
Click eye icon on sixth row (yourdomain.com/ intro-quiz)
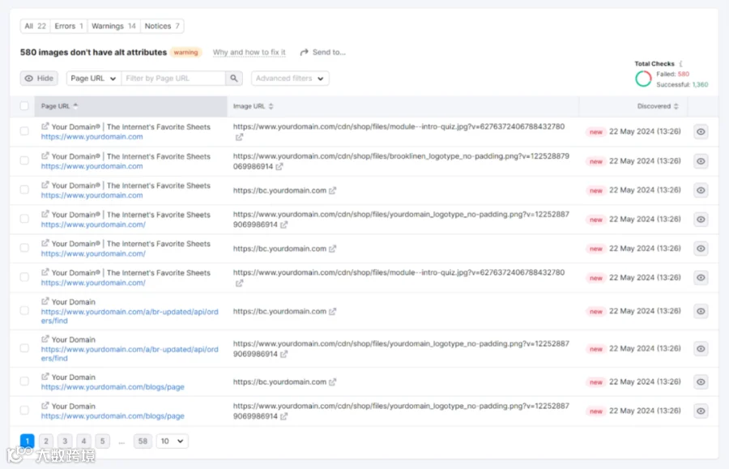coord(701,278)
